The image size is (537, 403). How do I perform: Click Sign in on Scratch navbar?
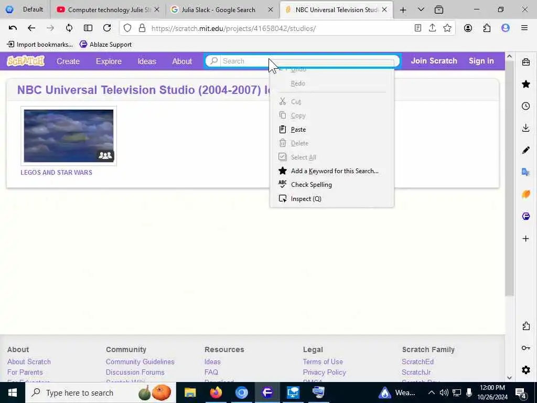coord(481,61)
